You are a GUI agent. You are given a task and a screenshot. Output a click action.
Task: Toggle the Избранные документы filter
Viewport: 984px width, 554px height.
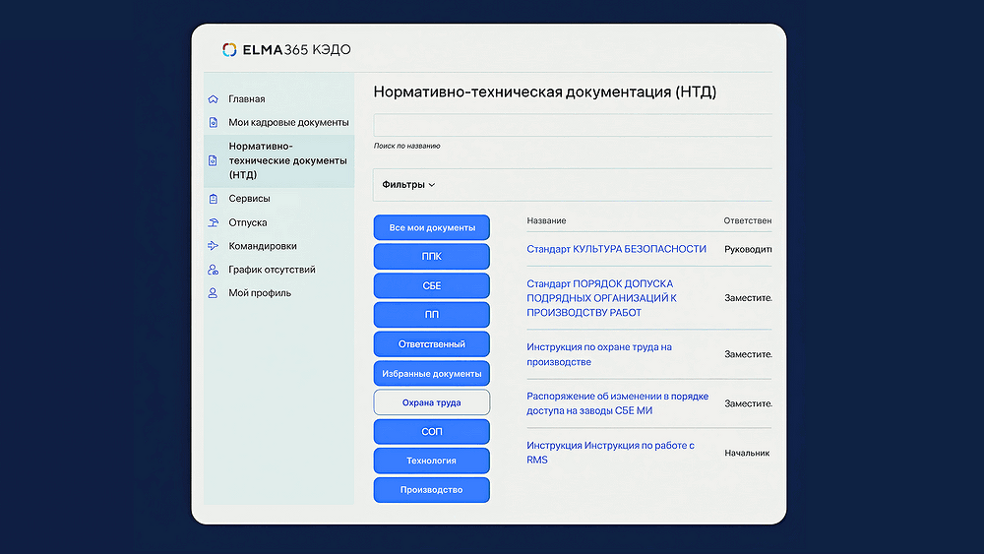pos(431,374)
